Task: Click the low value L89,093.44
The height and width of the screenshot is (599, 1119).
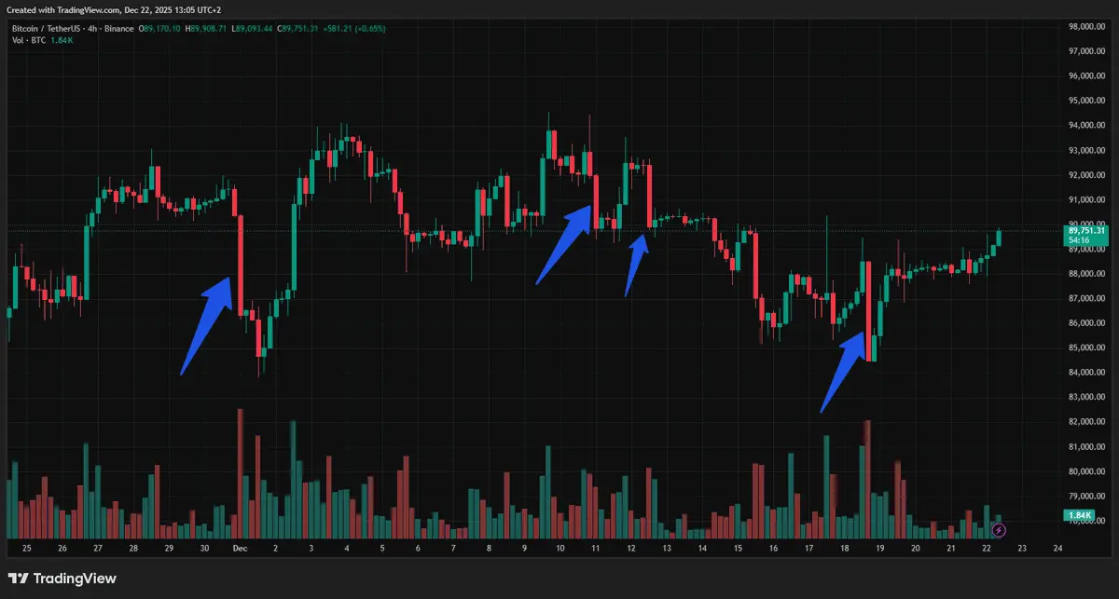Action: (253, 29)
